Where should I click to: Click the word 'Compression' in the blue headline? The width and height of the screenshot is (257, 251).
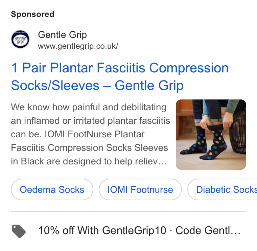pos(189,68)
